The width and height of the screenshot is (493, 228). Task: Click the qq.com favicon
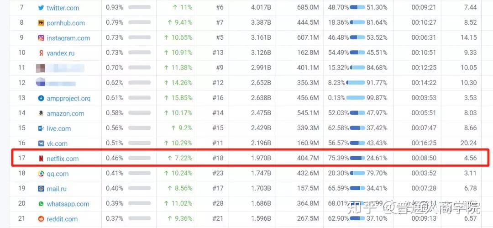[x=41, y=174]
